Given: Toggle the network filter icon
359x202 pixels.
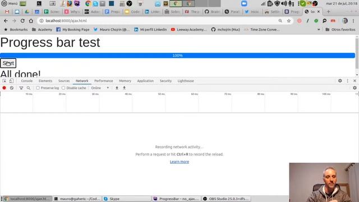Looking at the screenshot, I should [x=21, y=88].
